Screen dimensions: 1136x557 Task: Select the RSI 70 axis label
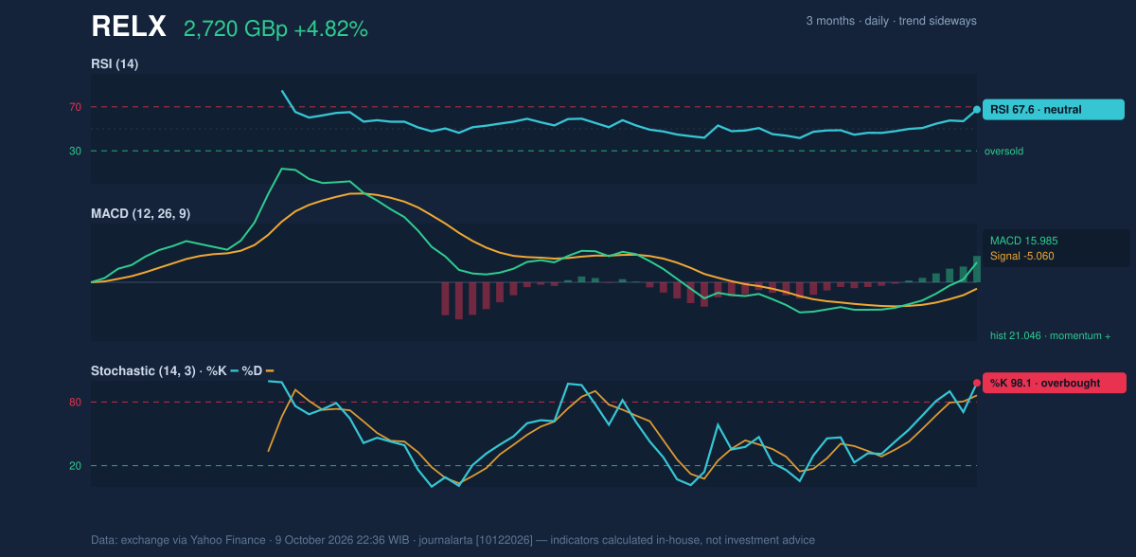(75, 108)
